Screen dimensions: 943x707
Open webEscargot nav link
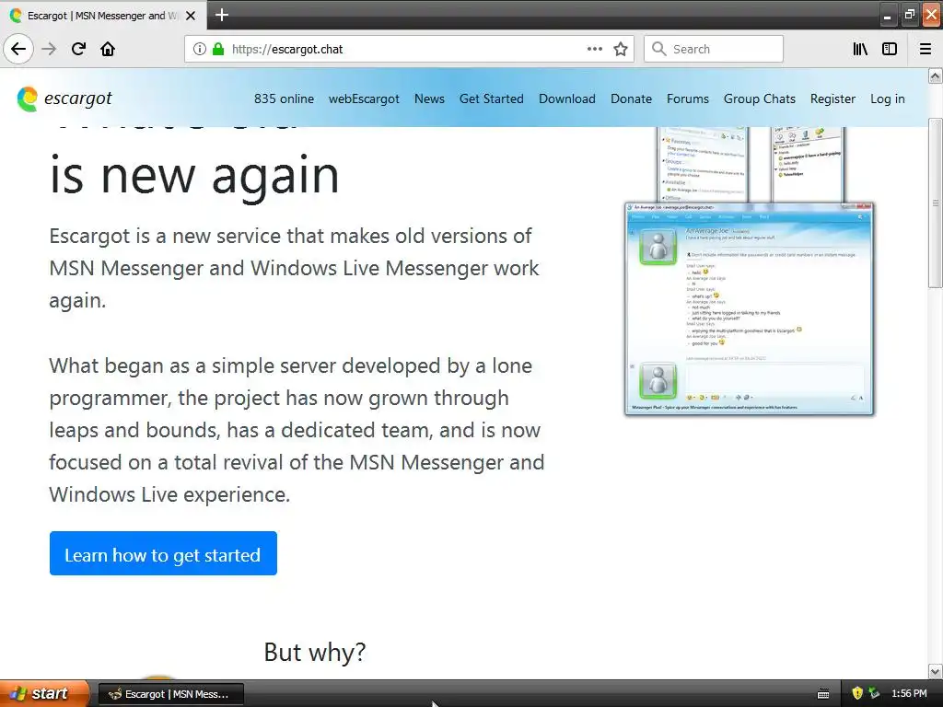click(364, 99)
